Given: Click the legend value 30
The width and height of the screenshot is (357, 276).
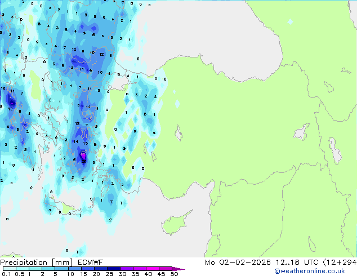Looking at the screenshot, I should pyautogui.click(x=122, y=274).
